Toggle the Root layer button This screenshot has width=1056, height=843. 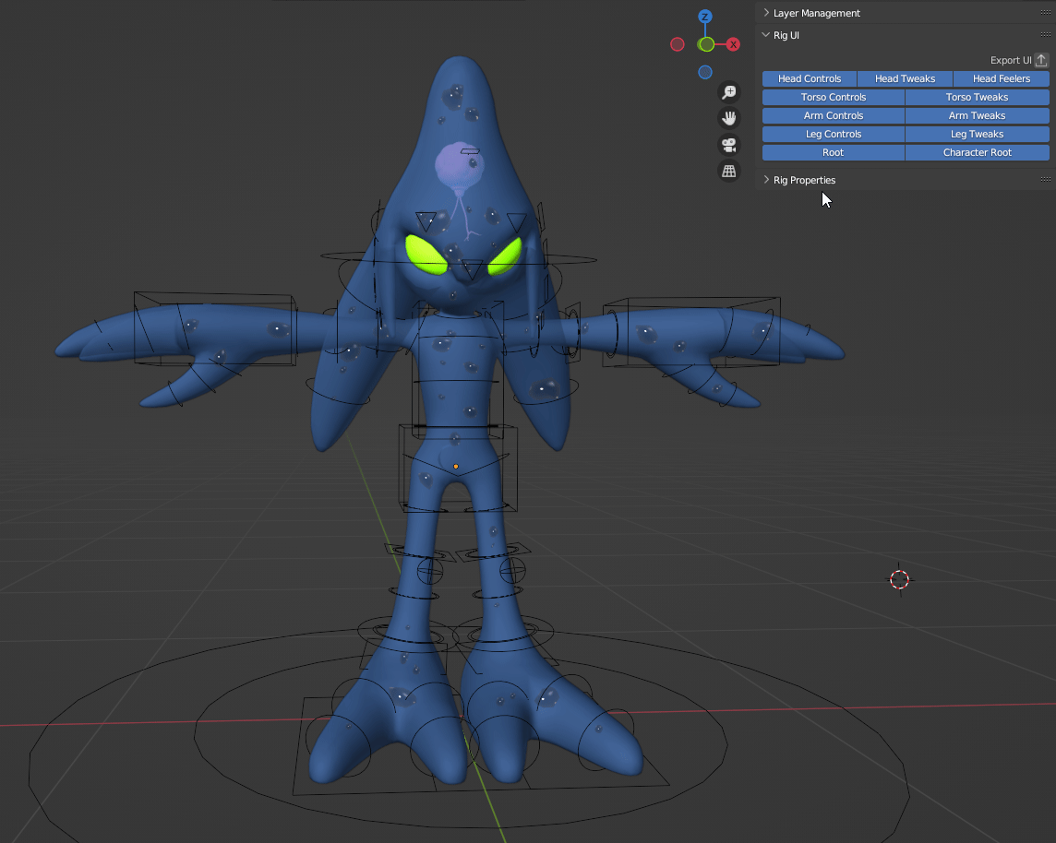click(x=834, y=153)
